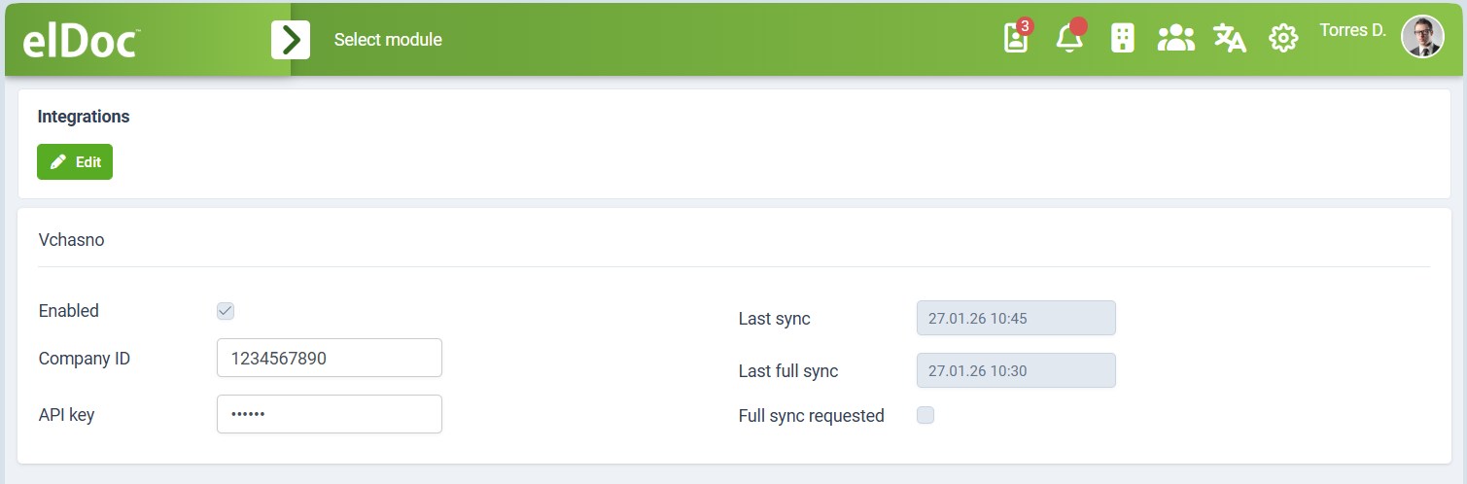Click the Last full sync date field
This screenshot has height=484, width=1467.
pos(1016,370)
